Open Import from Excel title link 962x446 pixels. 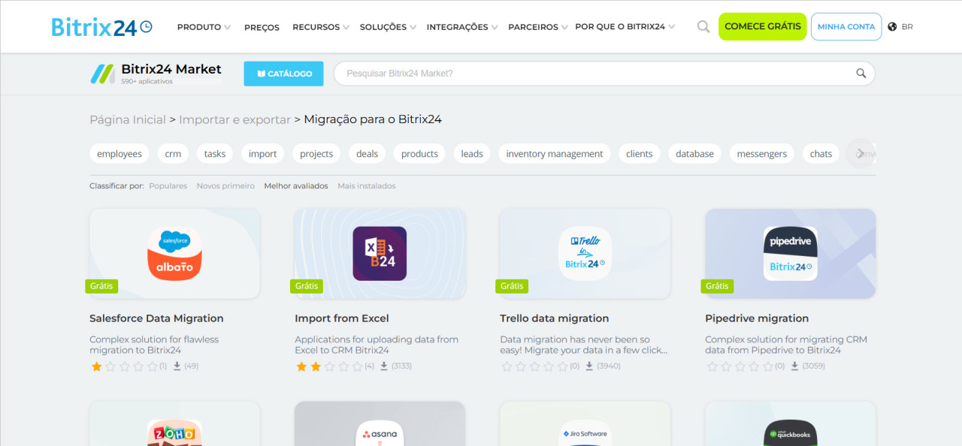(x=342, y=318)
